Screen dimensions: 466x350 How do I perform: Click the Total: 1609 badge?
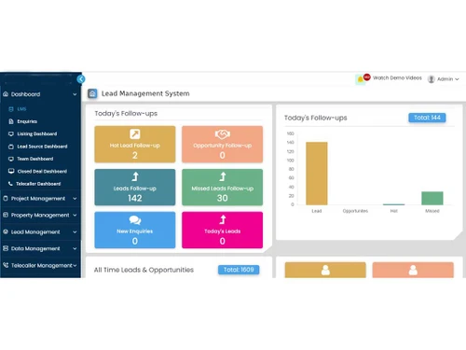[239, 270]
